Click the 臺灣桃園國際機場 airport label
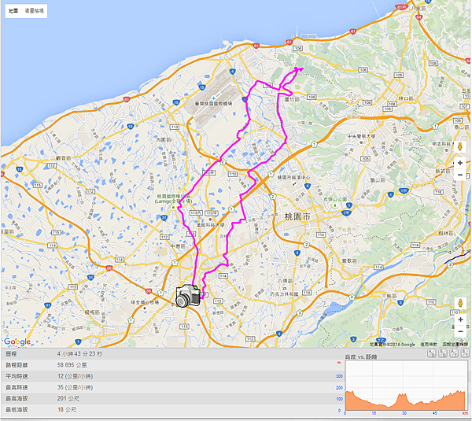This screenshot has width=472, height=421. tap(213, 104)
